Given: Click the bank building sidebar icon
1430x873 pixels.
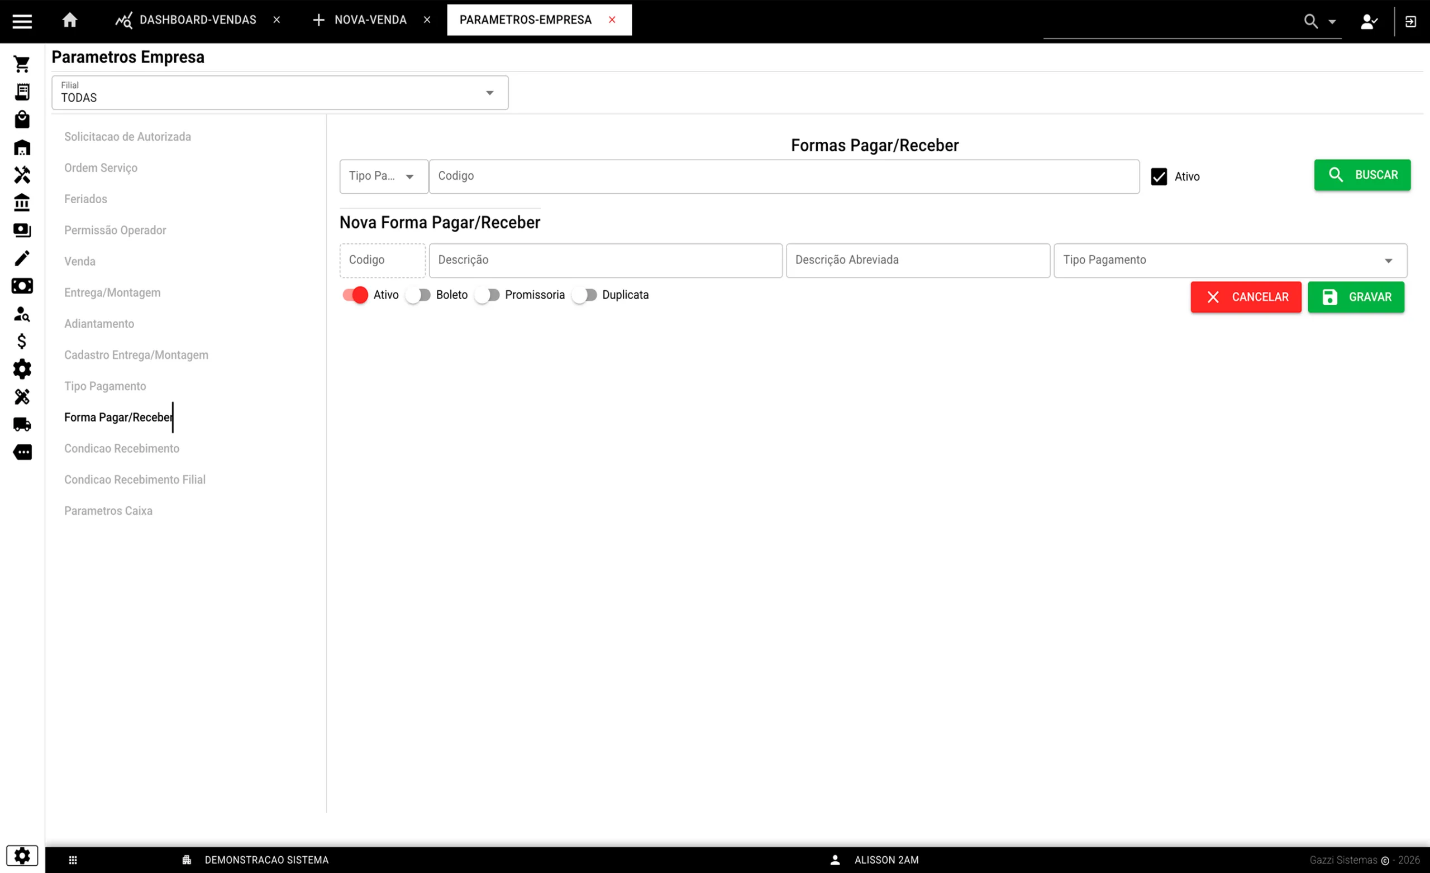Looking at the screenshot, I should [22, 203].
